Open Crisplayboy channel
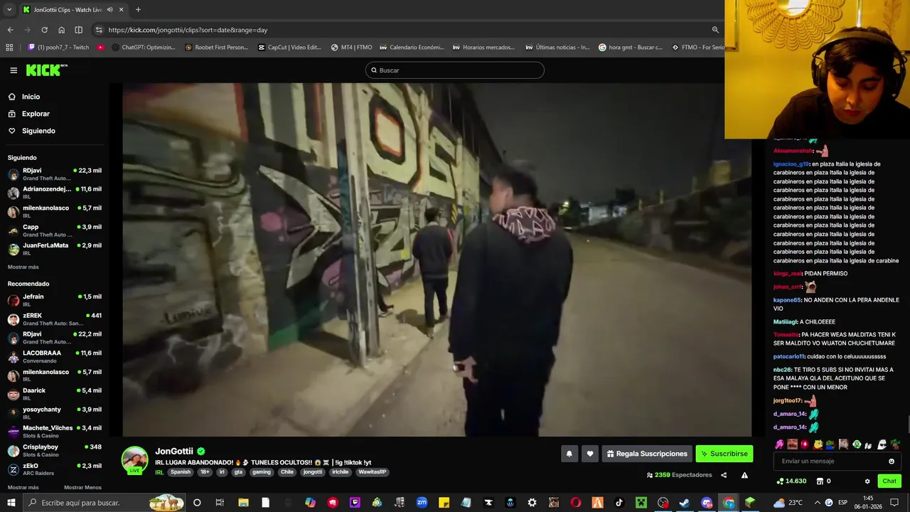This screenshot has height=512, width=910. tap(55, 451)
